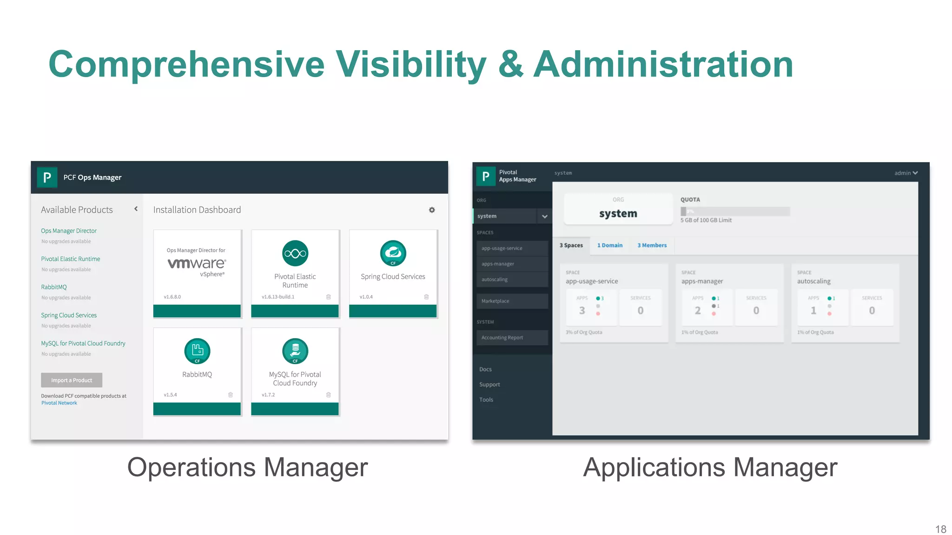Delete the RabbitMQ tile via trash icon
This screenshot has width=952, height=535.
[231, 395]
